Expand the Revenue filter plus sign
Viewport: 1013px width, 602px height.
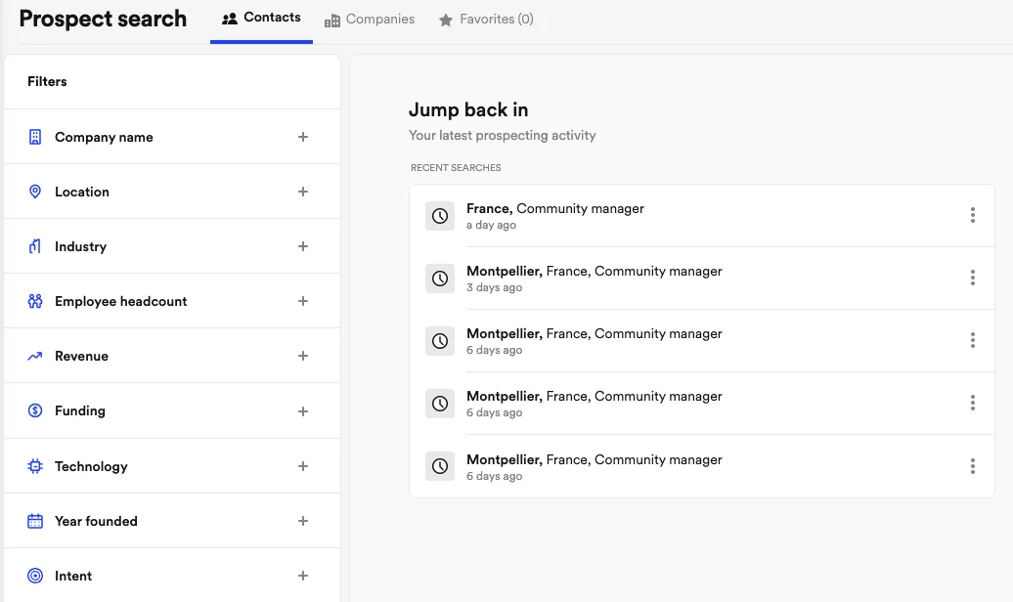[303, 356]
